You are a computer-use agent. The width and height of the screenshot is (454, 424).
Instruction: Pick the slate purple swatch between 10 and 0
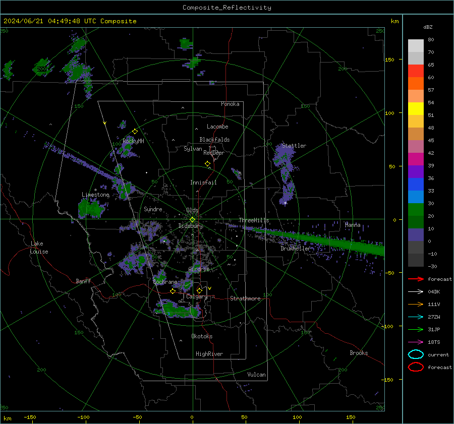(416, 235)
